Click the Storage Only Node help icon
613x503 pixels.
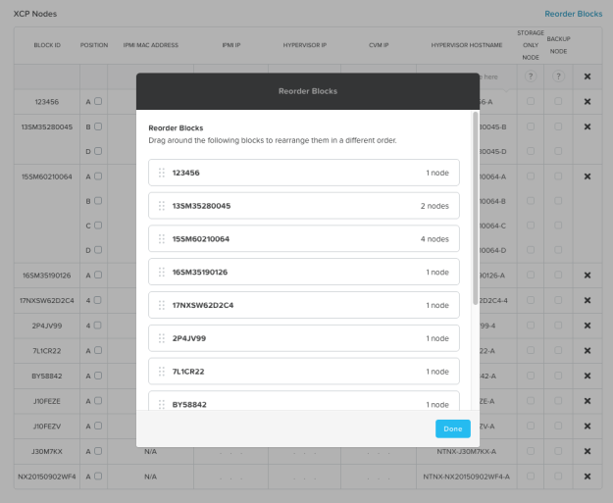coord(531,76)
